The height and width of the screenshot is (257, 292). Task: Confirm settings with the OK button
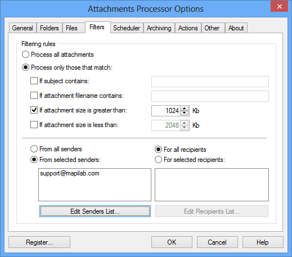[x=172, y=242]
